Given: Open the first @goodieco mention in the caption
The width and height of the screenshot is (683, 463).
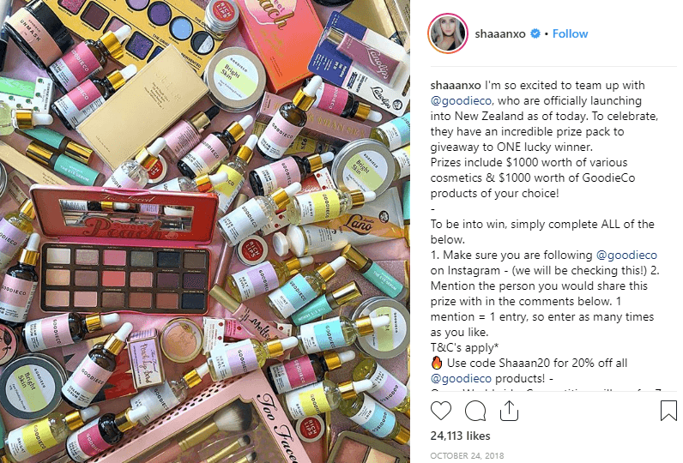Looking at the screenshot, I should pyautogui.click(x=461, y=101).
